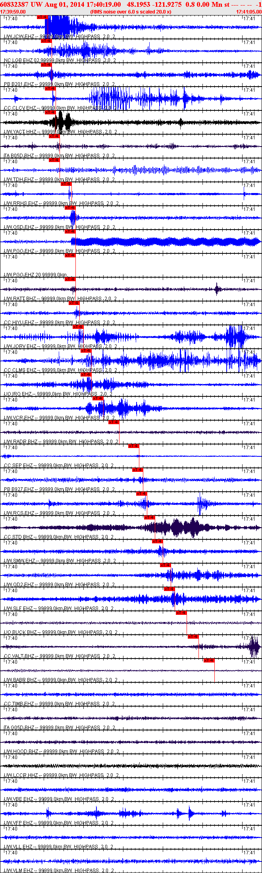Screen dimensions: 262x873
Task: Select the UW.TDH.EHZ station label
Action: tap(60, 180)
